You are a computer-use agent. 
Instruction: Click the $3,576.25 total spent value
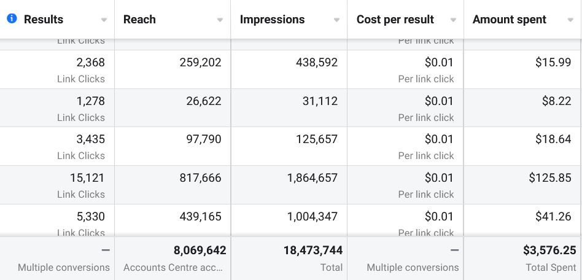[x=549, y=251]
